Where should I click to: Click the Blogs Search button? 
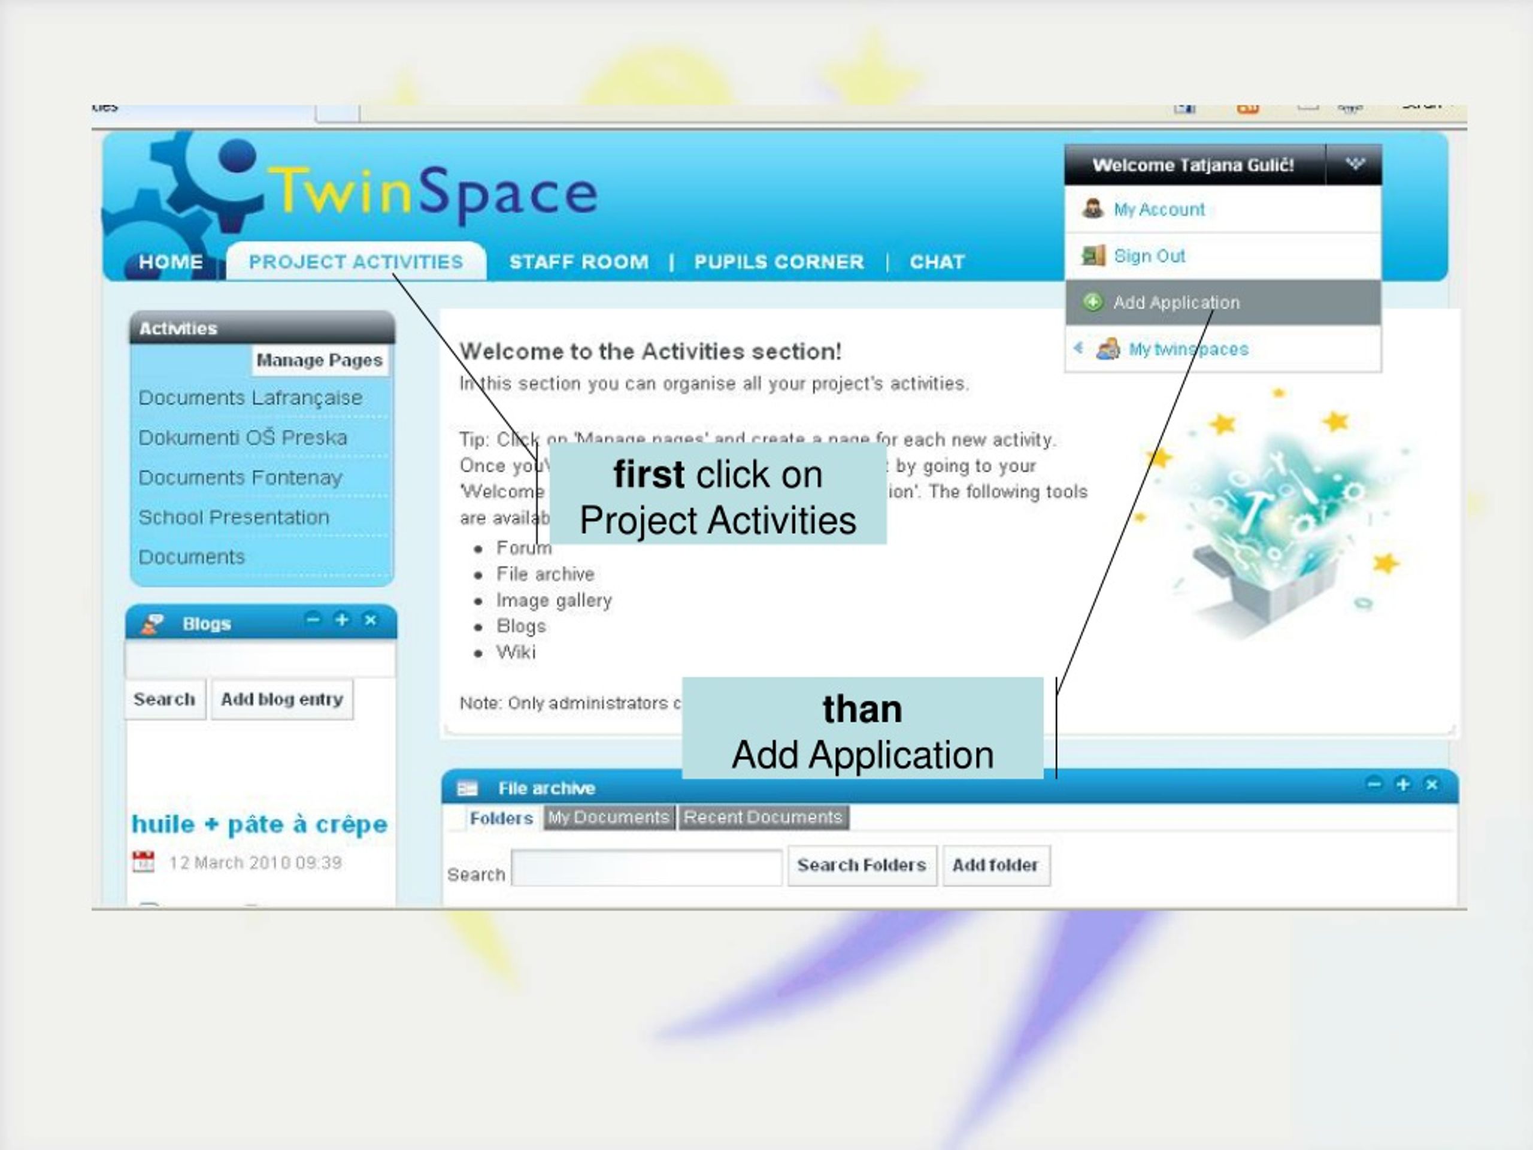[164, 700]
